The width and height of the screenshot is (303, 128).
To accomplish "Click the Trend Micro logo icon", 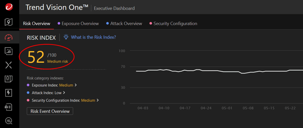I will pyautogui.click(x=9, y=7).
